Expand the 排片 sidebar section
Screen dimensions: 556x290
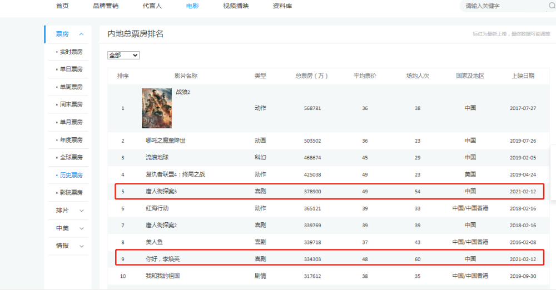click(82, 211)
